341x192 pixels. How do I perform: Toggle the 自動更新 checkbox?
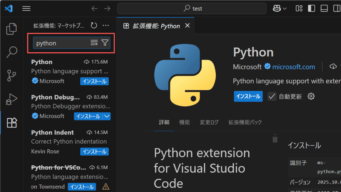[x=272, y=96]
